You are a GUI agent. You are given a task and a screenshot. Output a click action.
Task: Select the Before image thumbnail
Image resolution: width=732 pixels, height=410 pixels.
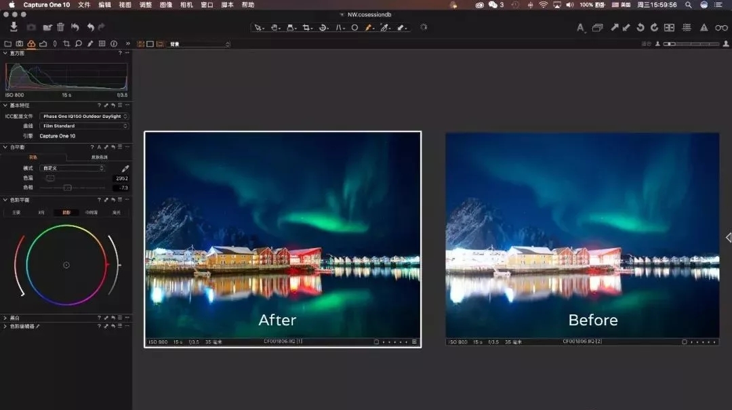(582, 239)
